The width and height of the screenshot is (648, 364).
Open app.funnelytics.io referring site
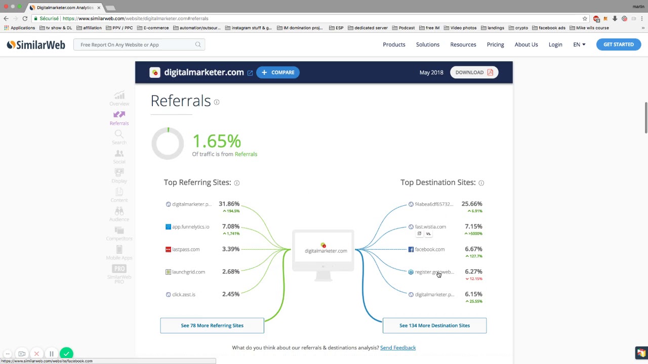coord(190,227)
